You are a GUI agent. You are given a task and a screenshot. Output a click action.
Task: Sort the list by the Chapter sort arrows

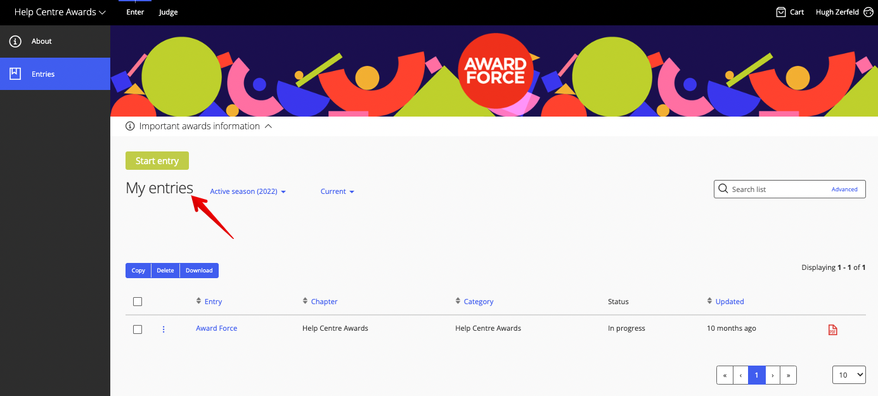coord(306,302)
